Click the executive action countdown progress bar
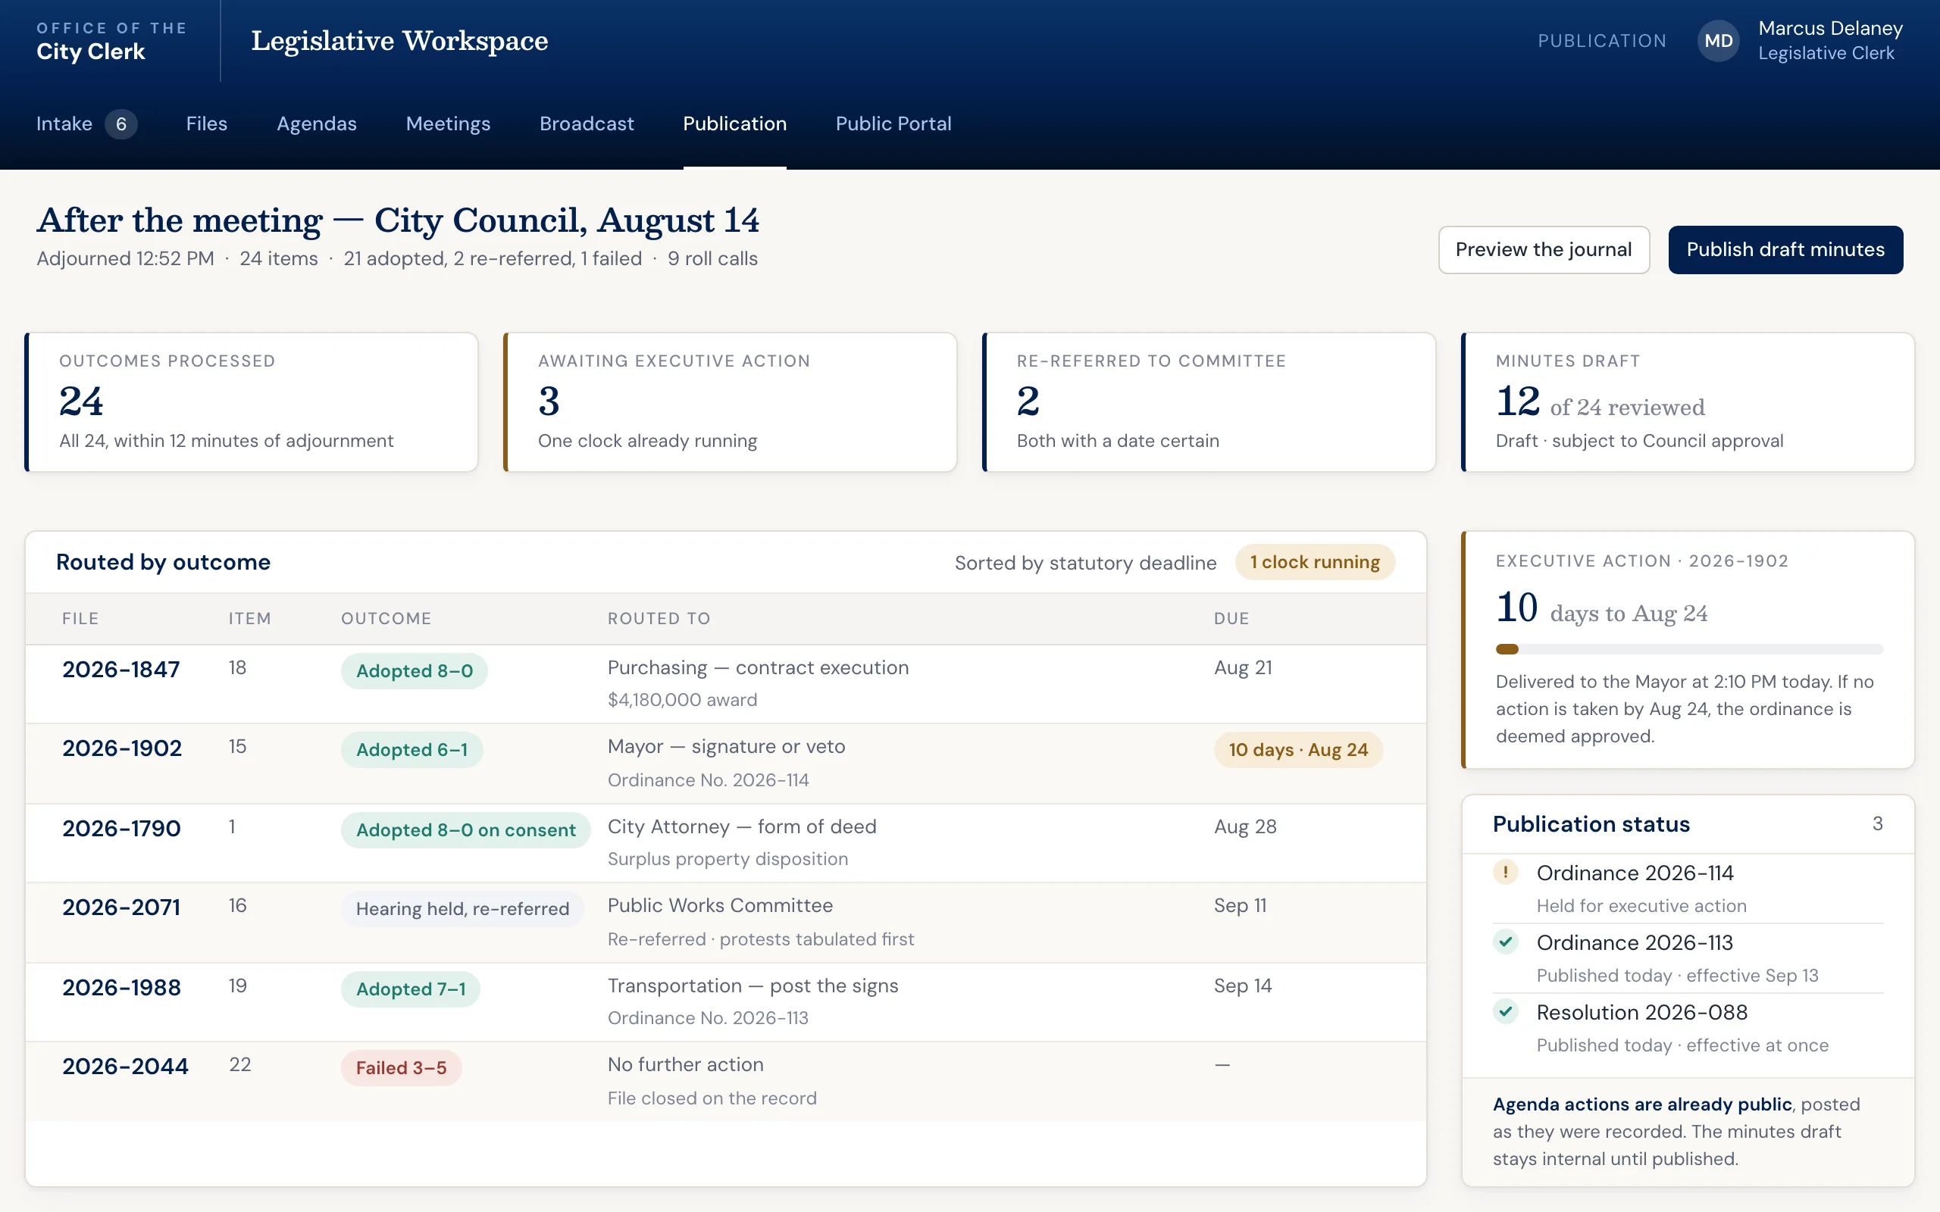 pos(1689,649)
